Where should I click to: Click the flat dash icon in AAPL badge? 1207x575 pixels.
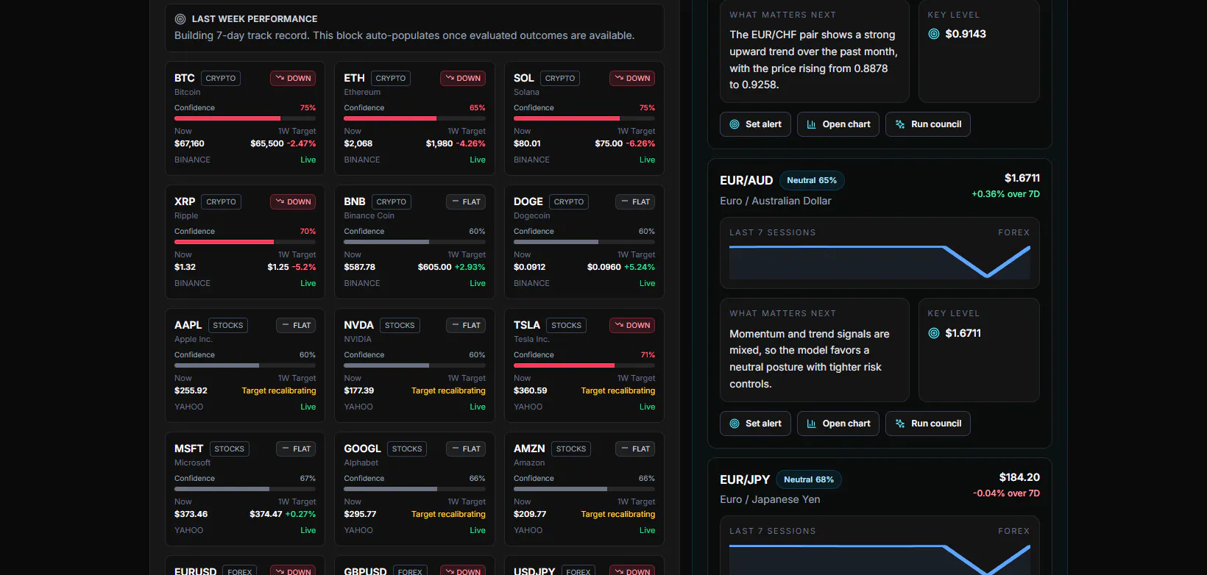click(x=286, y=325)
